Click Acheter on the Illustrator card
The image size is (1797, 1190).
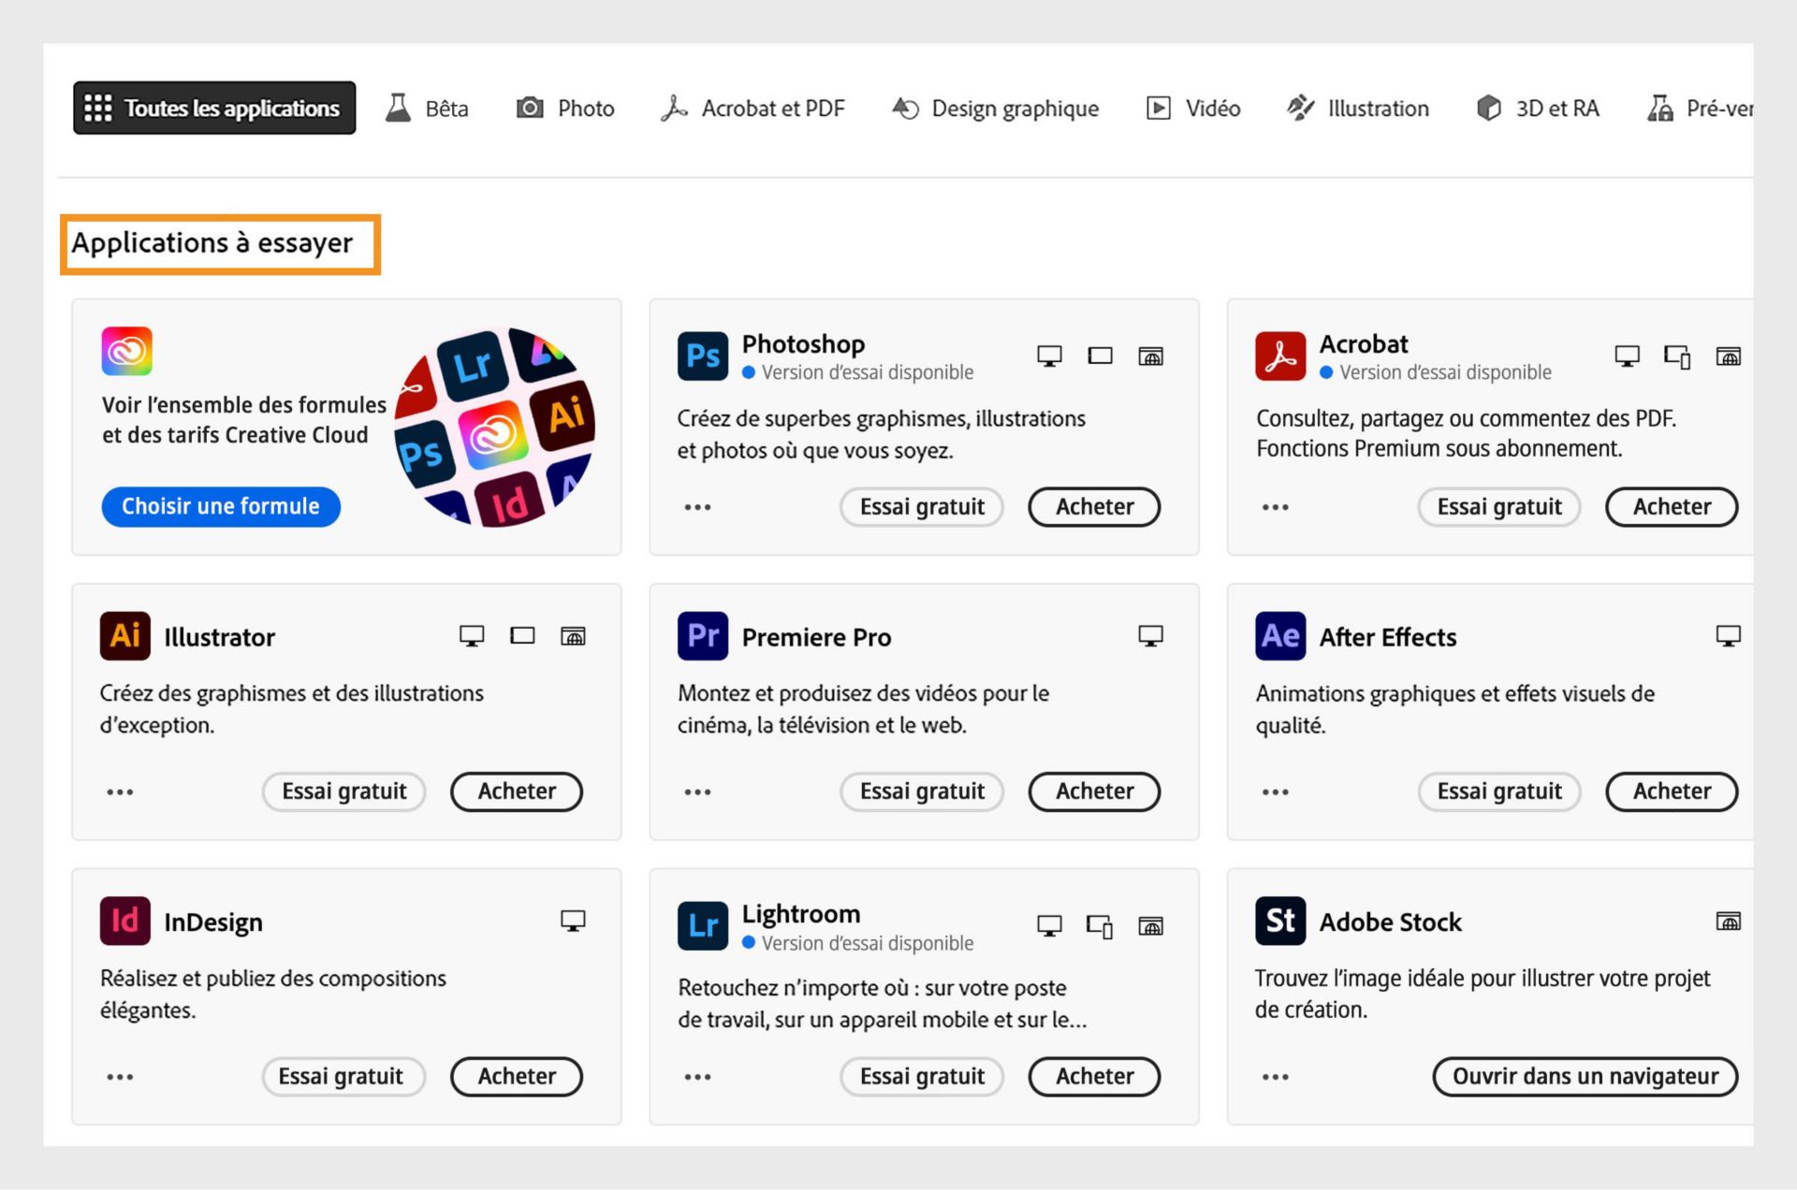click(x=517, y=791)
